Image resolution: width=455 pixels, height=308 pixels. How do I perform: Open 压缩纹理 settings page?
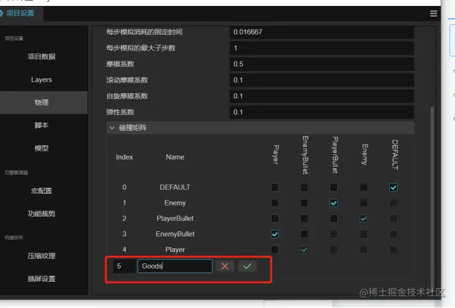pos(41,256)
